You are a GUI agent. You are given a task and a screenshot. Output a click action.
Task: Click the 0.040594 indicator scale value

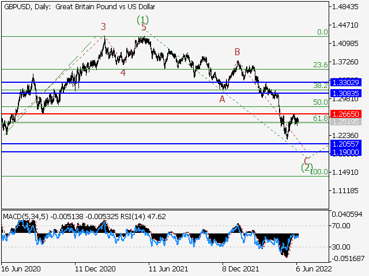pyautogui.click(x=347, y=214)
